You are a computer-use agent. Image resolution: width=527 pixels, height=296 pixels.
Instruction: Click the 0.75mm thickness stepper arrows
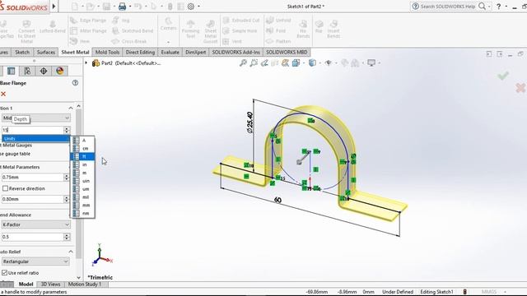(66, 177)
